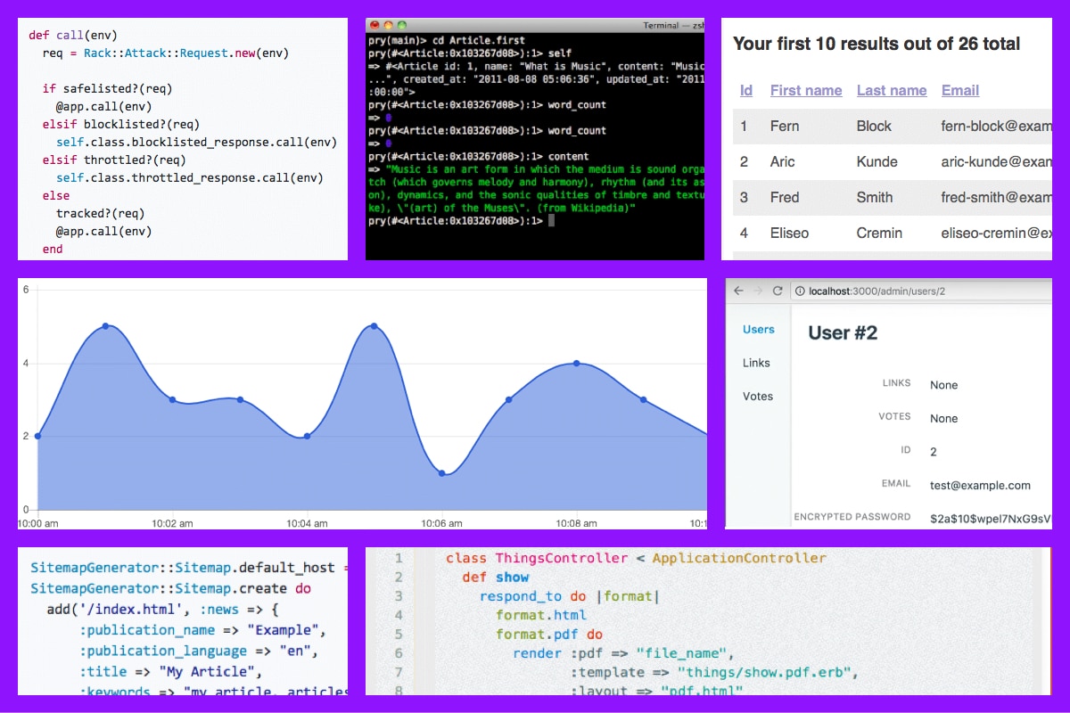Sort results by Last name header
1070x713 pixels.
(892, 90)
